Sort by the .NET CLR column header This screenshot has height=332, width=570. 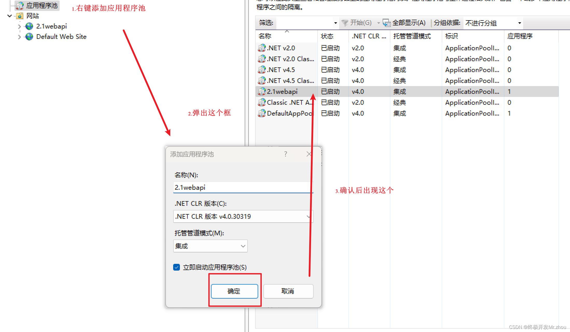coord(369,36)
